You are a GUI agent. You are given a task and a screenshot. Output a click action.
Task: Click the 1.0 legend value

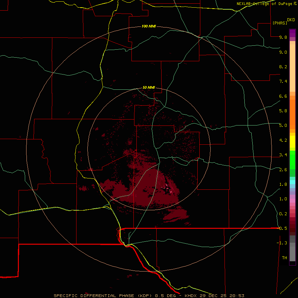tap(283, 199)
